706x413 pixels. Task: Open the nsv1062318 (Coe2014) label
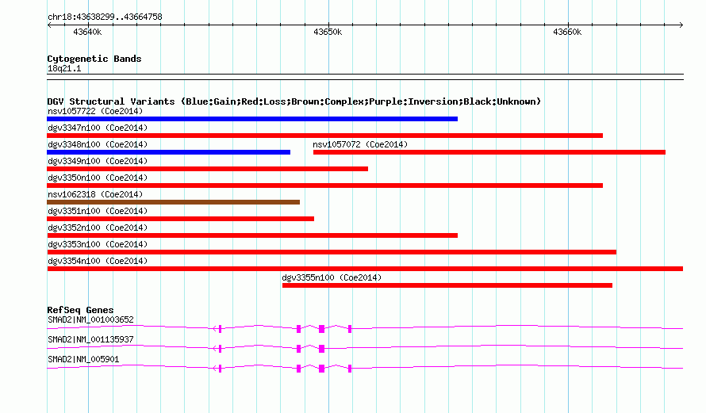95,194
